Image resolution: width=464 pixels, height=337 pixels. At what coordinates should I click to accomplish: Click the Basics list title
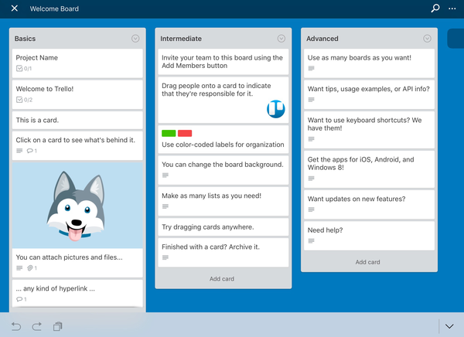pyautogui.click(x=26, y=39)
